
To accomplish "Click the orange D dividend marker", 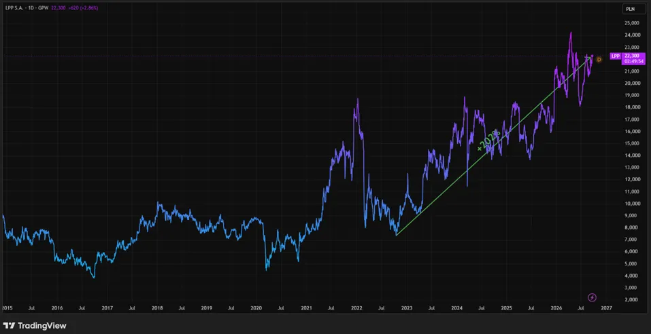I will click(x=599, y=60).
